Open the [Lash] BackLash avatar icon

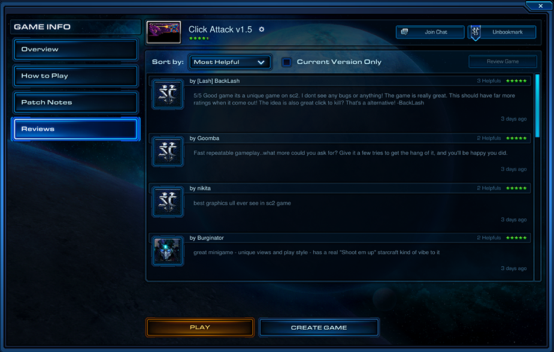(x=168, y=94)
